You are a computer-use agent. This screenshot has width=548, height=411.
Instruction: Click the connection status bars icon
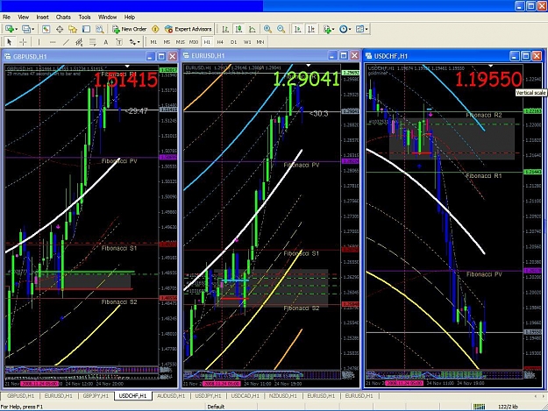click(479, 407)
